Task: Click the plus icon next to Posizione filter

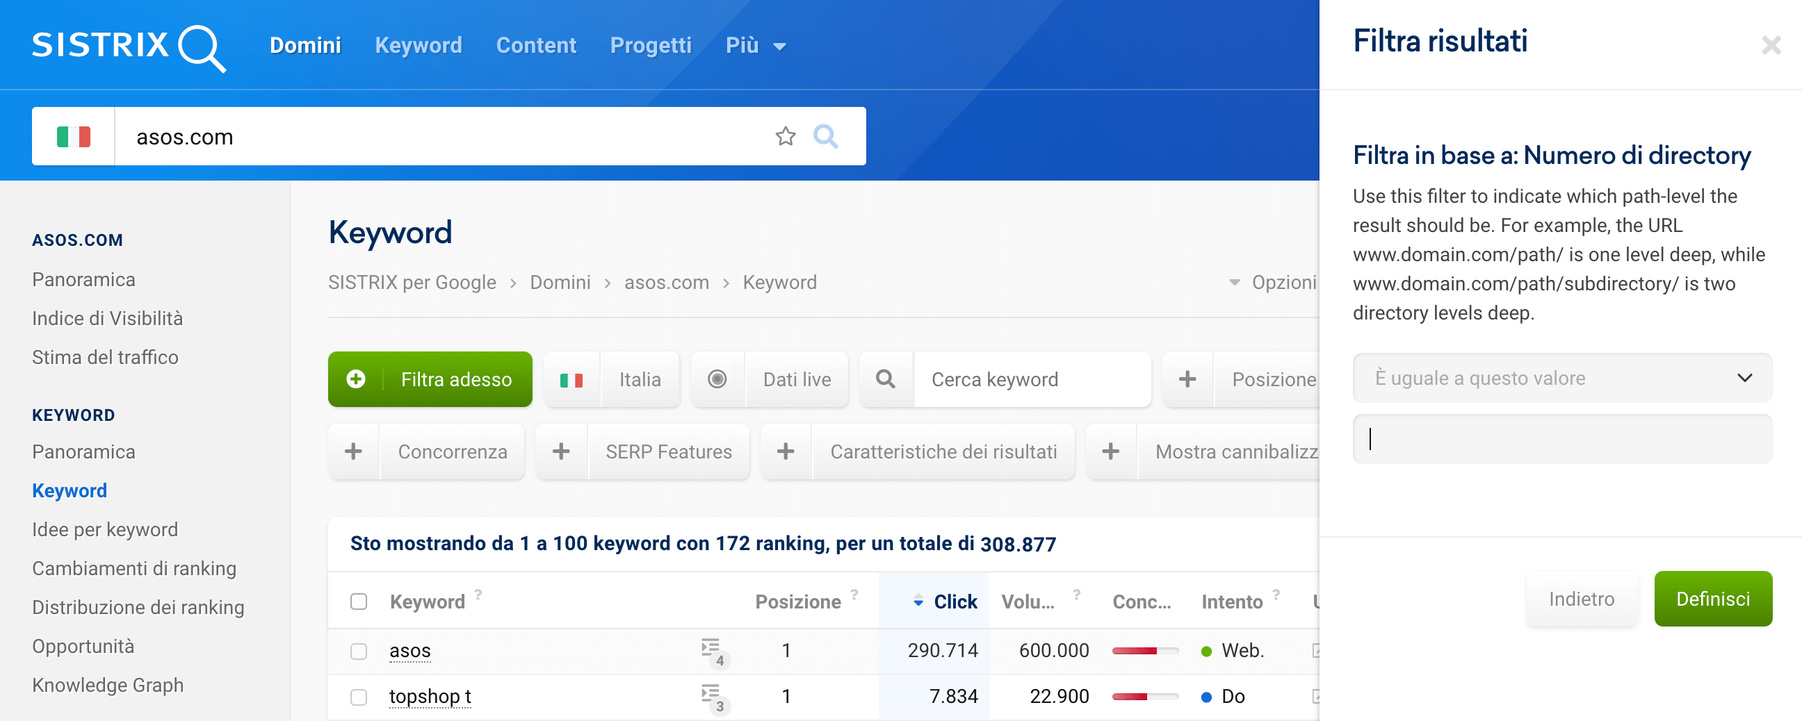Action: click(1187, 379)
